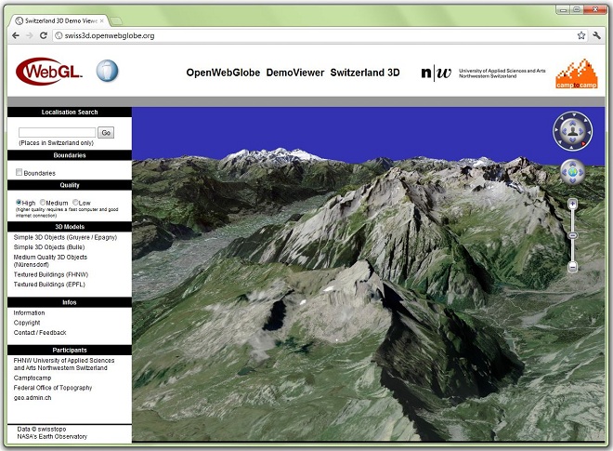
Task: Reload the swiss3d page
Action: click(44, 35)
